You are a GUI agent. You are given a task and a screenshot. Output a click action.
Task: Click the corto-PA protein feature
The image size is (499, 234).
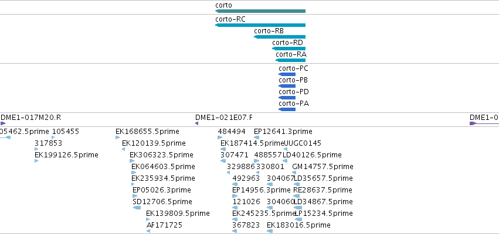pos(287,109)
